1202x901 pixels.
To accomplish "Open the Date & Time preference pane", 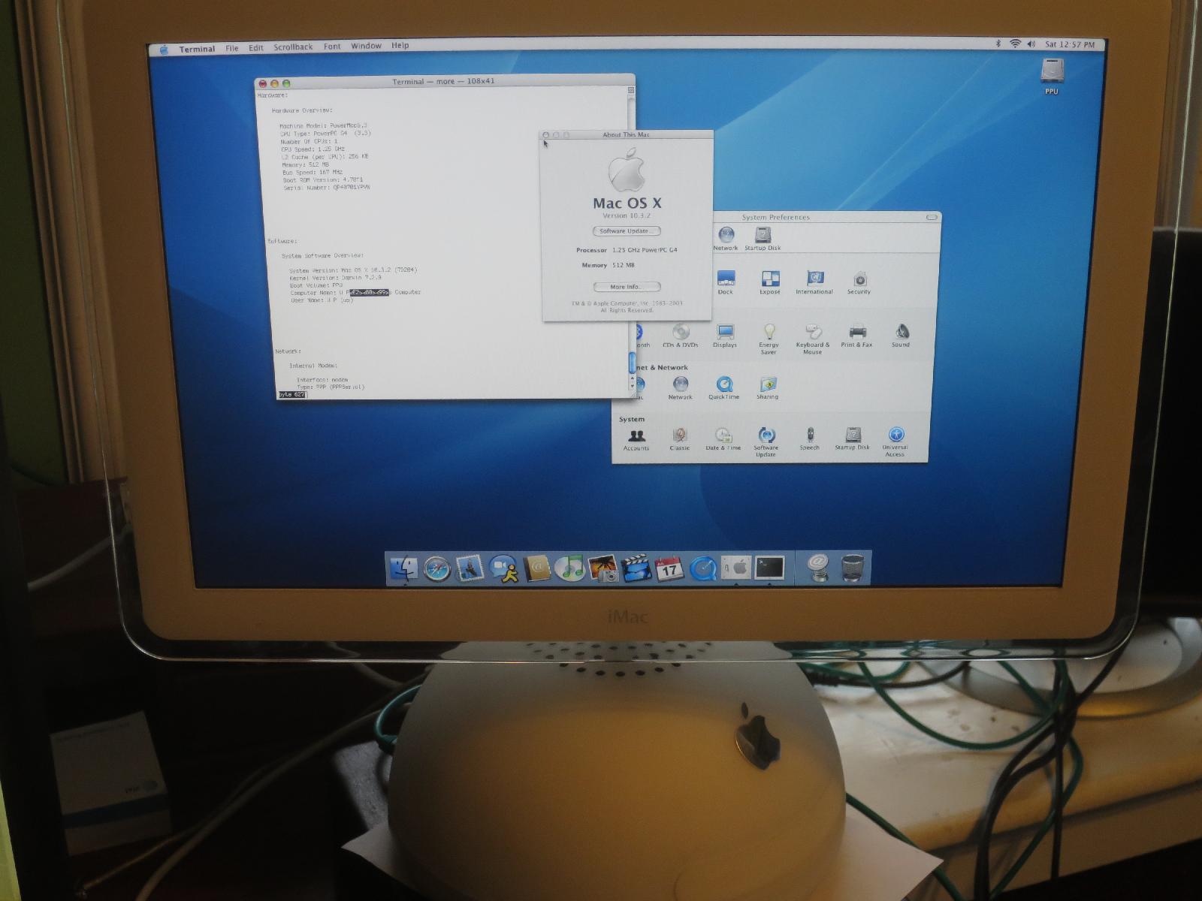I will pyautogui.click(x=723, y=439).
